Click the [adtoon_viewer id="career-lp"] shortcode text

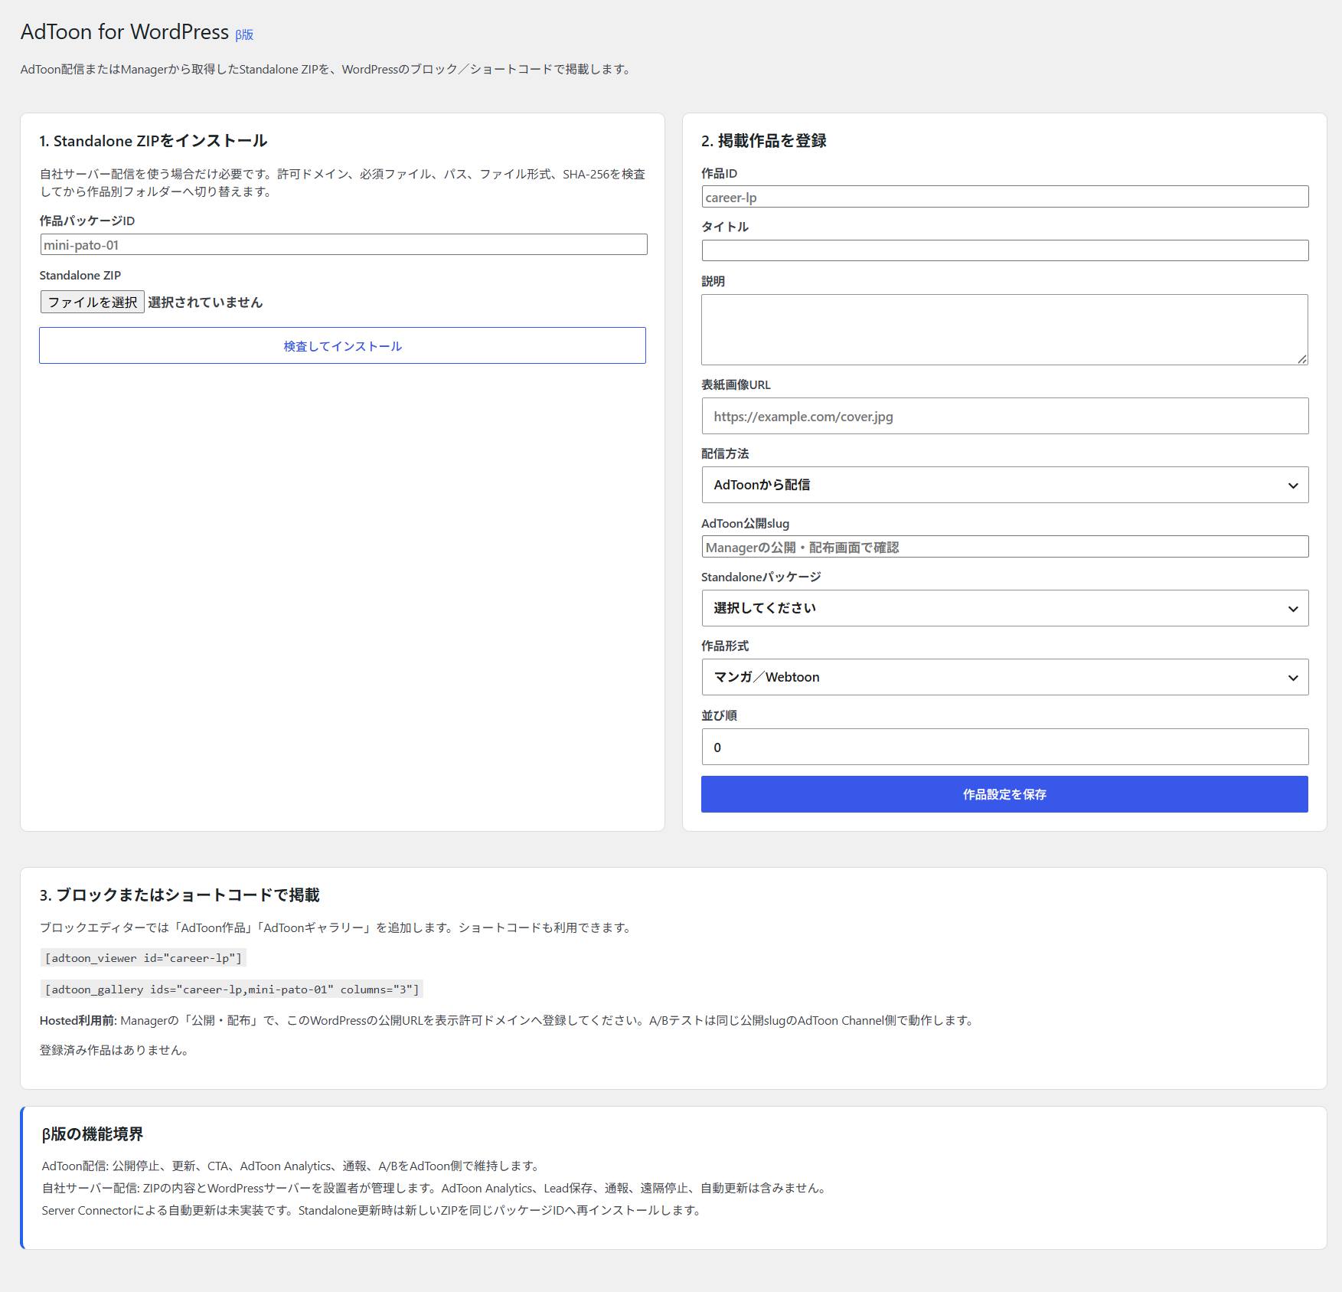[x=143, y=958]
